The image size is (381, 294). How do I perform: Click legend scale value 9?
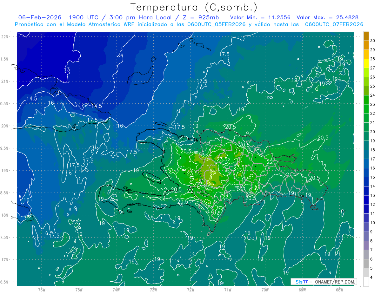[371, 232]
